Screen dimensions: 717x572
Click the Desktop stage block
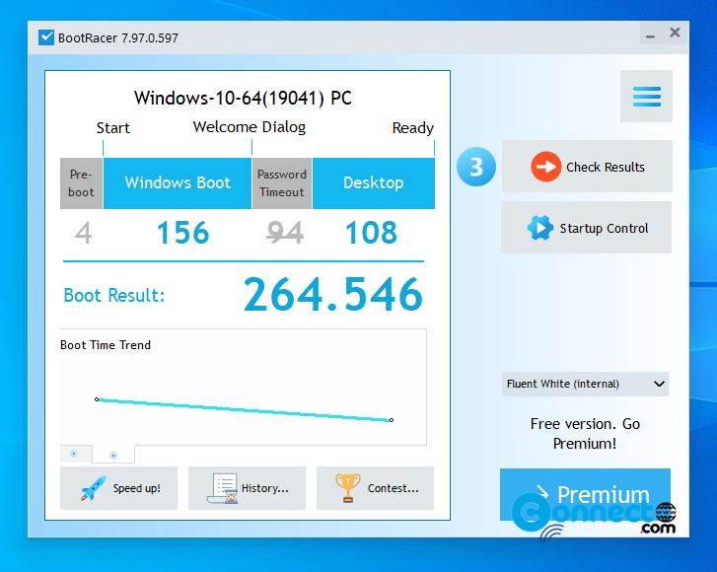point(374,183)
